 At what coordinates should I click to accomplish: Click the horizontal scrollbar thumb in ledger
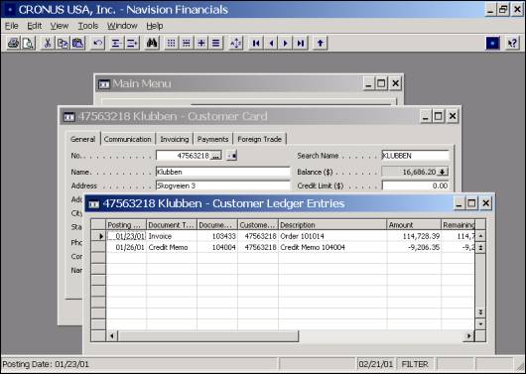(208, 335)
